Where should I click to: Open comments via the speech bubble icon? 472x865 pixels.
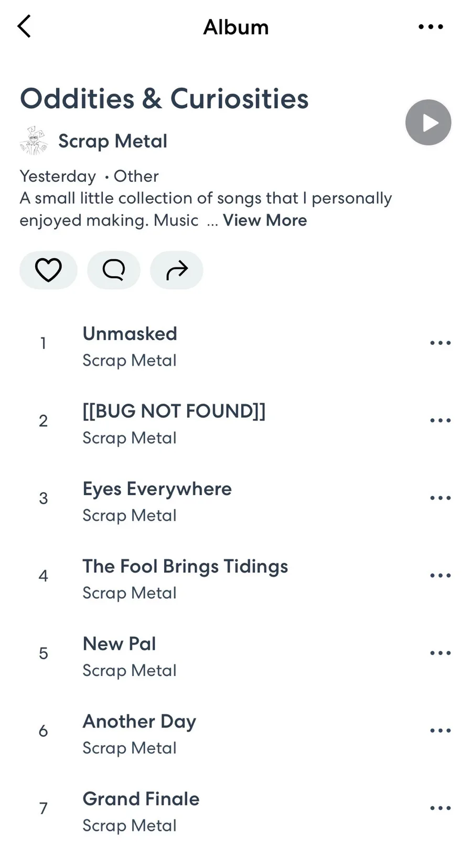coord(113,270)
